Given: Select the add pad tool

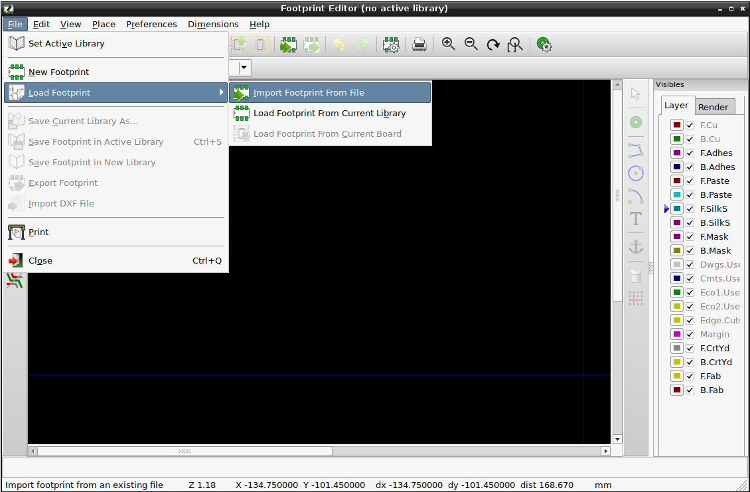Looking at the screenshot, I should [x=636, y=123].
